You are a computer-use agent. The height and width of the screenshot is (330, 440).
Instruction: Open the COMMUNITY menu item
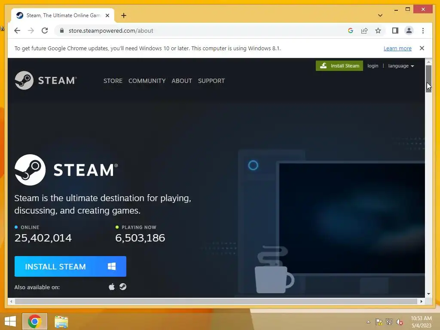pos(147,81)
